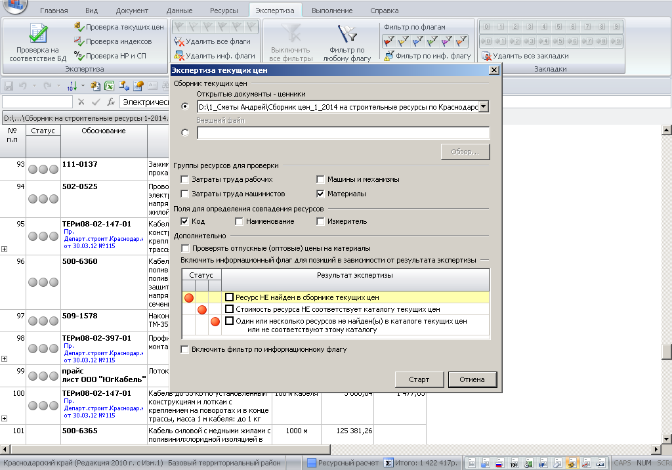Image resolution: width=672 pixels, height=470 pixels.
Task: Enable filter by informational flag checkbox
Action: (x=184, y=349)
